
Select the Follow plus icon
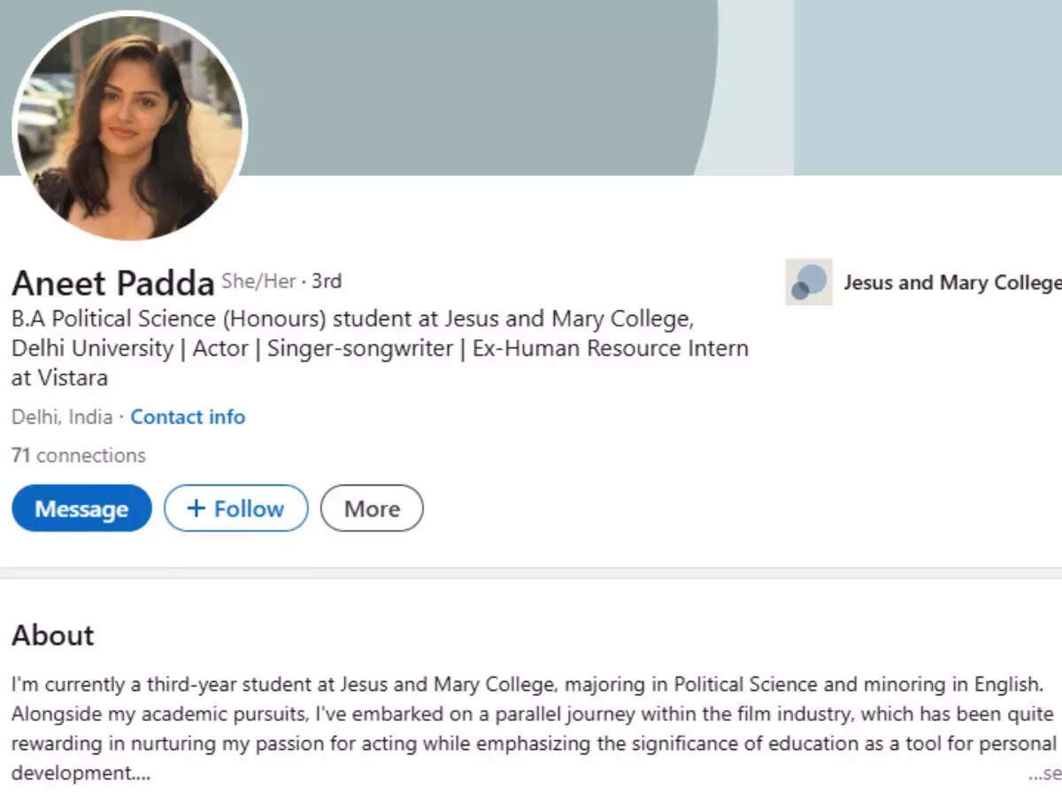(196, 508)
